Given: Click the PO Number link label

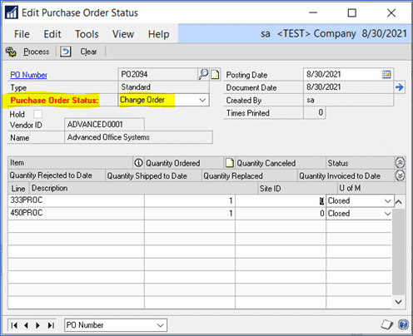Looking at the screenshot, I should [x=28, y=75].
